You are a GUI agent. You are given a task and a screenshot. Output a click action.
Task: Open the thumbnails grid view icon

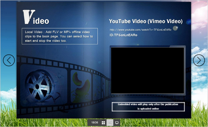pos(103,123)
